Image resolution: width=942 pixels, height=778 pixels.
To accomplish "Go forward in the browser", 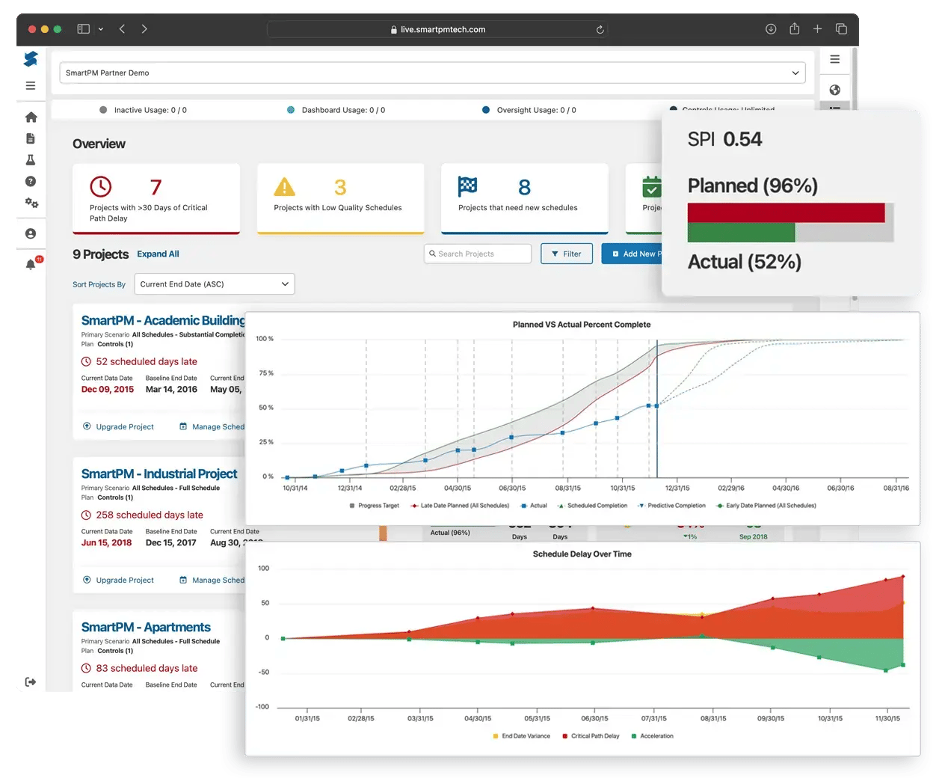I will coord(144,29).
